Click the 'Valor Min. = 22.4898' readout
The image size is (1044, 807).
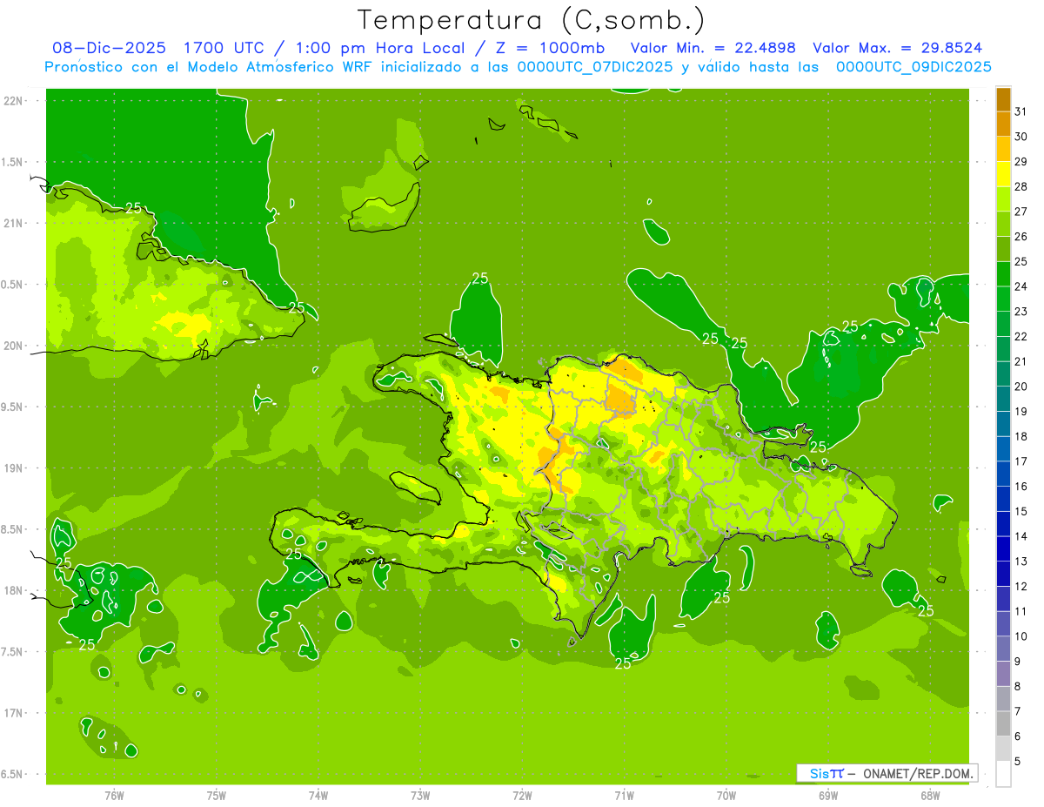[x=713, y=49]
